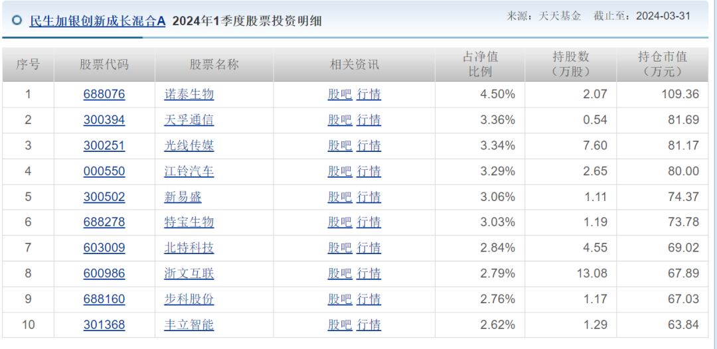
Task: Open stock code 688076 link
Action: (x=104, y=95)
